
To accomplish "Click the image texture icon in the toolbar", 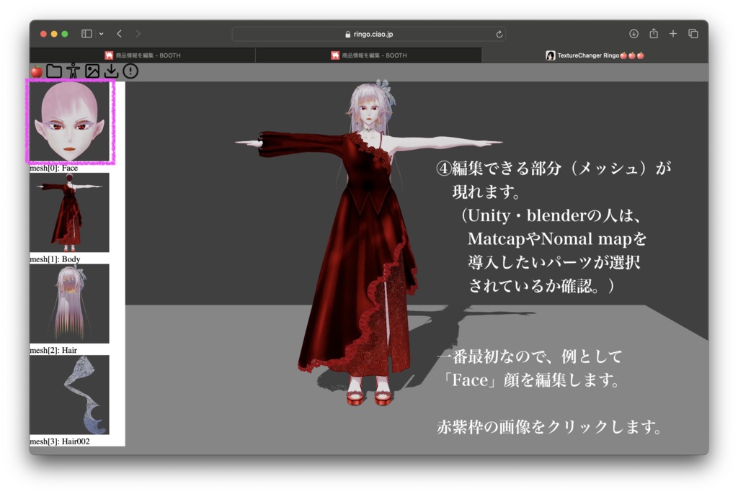I will (92, 71).
